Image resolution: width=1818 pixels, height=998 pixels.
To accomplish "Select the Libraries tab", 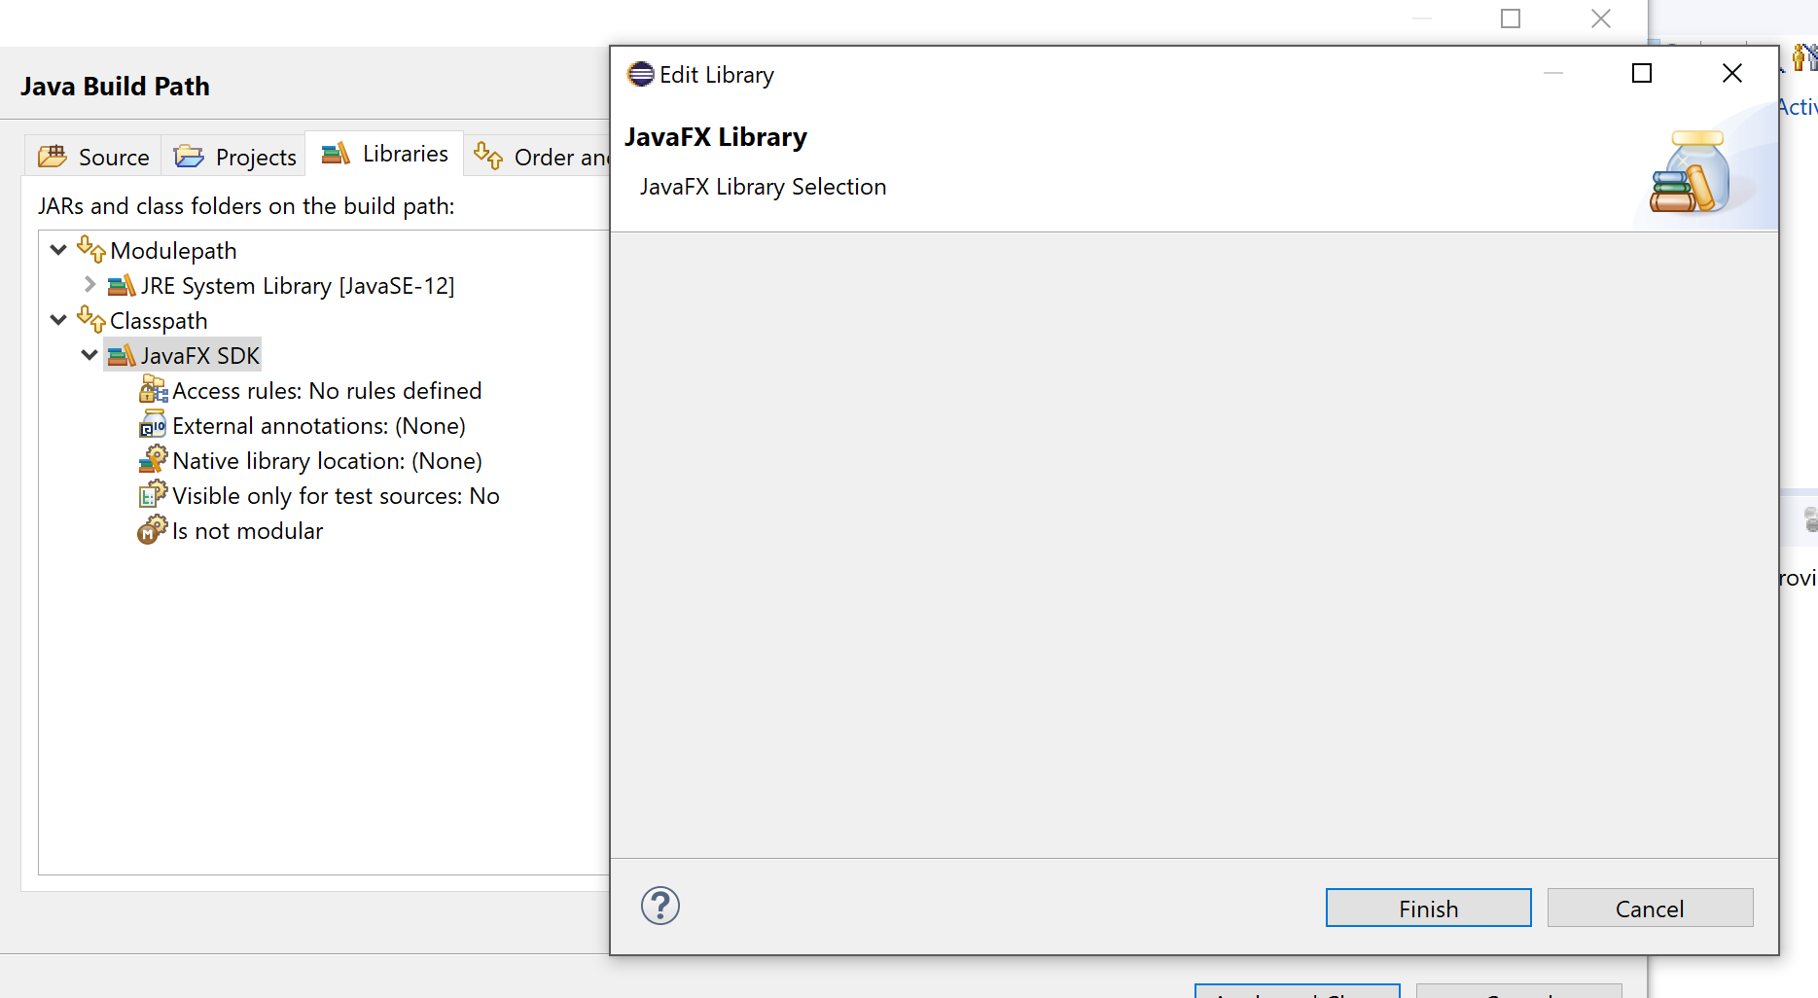I will coord(384,154).
